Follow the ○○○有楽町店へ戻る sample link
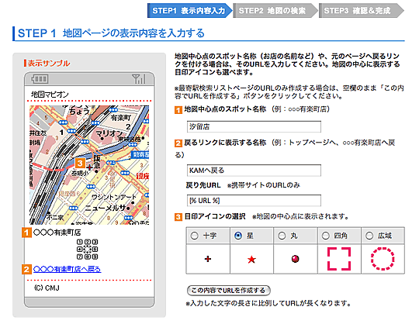 point(67,269)
